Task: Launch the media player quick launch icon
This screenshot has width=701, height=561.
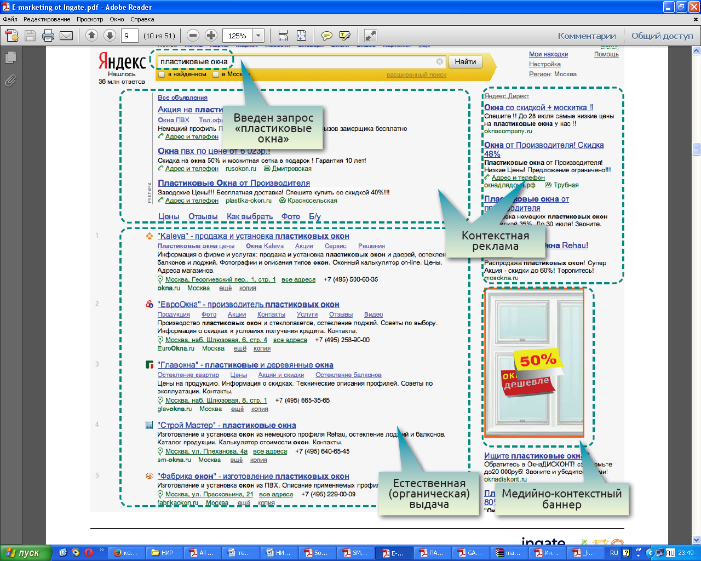Action: 76,553
